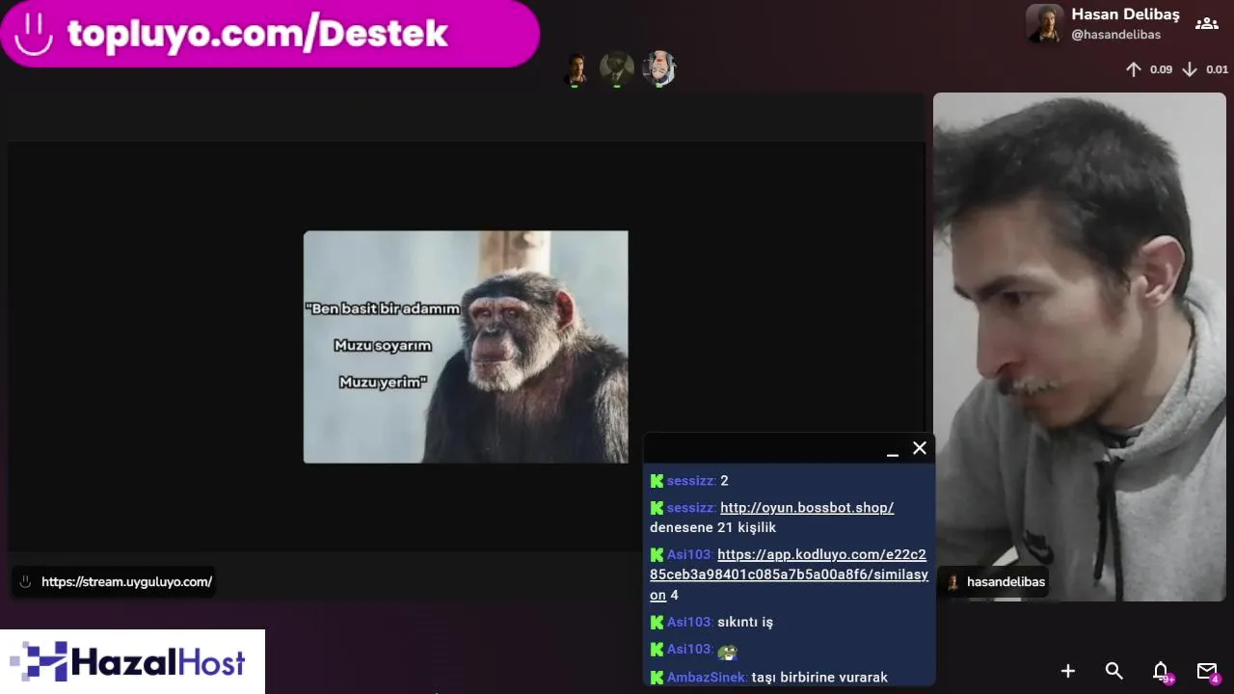Click the Hasan Delibaş name header
This screenshot has width=1234, height=694.
coord(1125,14)
